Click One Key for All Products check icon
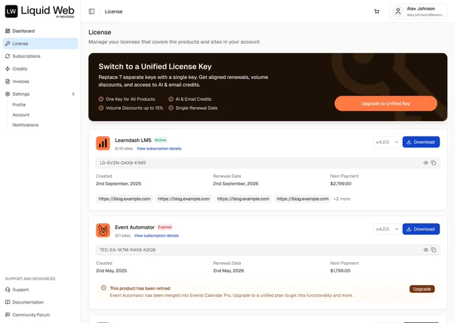Image resolution: width=455 pixels, height=323 pixels. (101, 99)
